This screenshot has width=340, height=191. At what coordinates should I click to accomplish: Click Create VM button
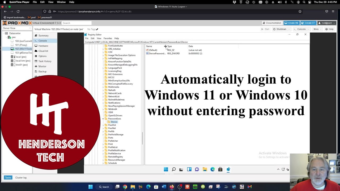pos(291,23)
